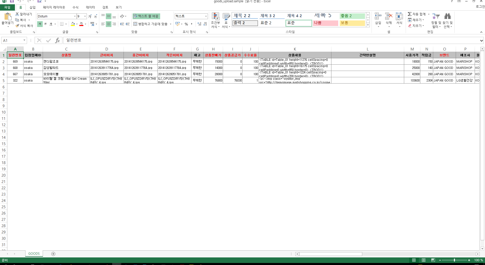
Task: Open the Insert (삽입) ribbon tab
Action: pyautogui.click(x=32, y=7)
